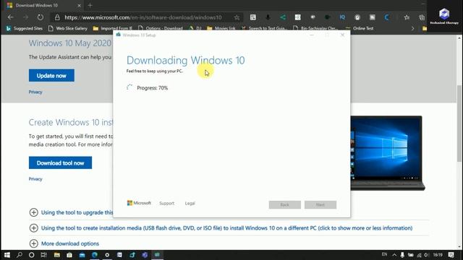Open the Privacy link under Download tool now
Viewport: 463px width, 260px height.
pos(35,179)
